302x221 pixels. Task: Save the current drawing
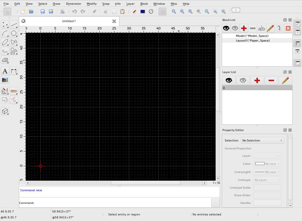[42, 11]
